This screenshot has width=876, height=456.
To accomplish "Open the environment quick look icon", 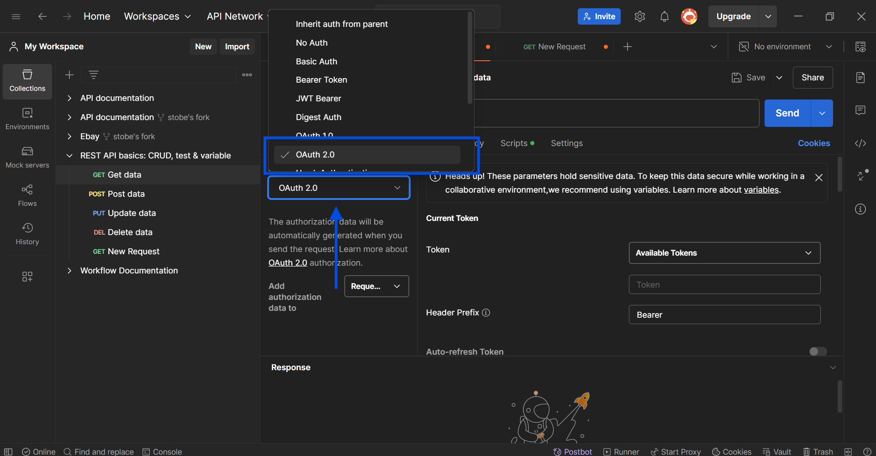I will click(860, 47).
